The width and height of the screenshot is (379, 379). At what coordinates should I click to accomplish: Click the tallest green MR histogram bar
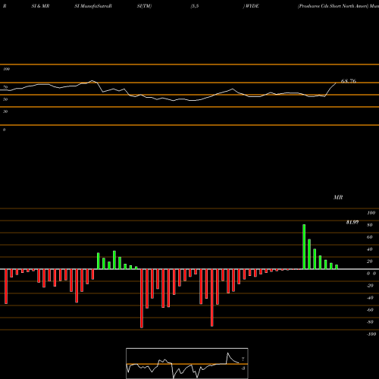click(x=304, y=246)
